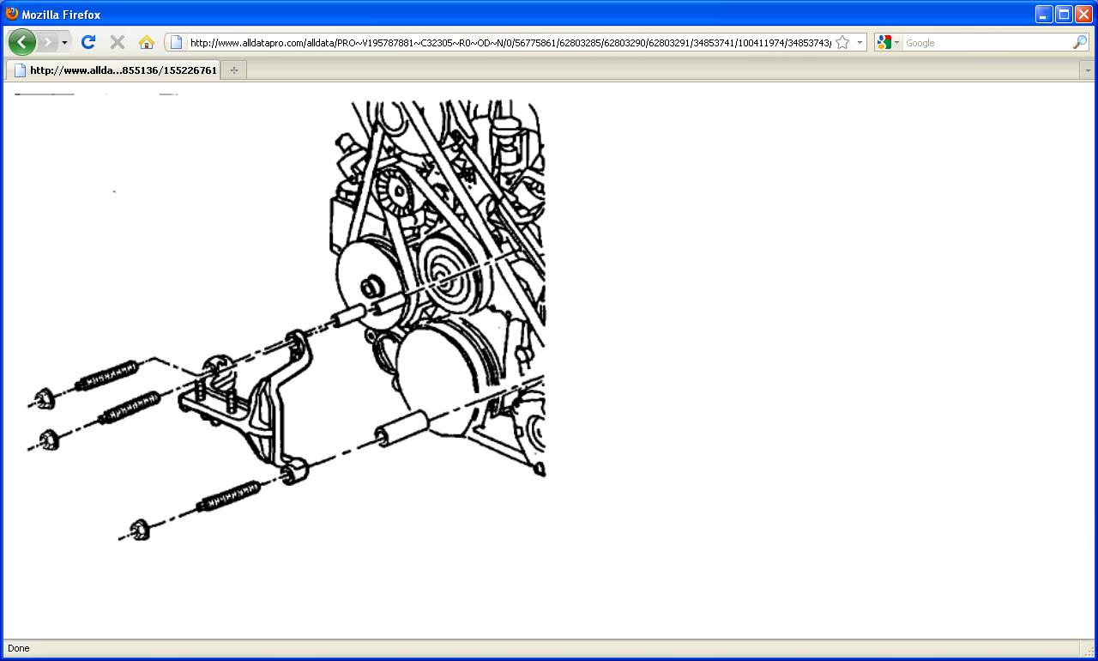
Task: Click the Forward navigation arrow
Action: coord(48,42)
